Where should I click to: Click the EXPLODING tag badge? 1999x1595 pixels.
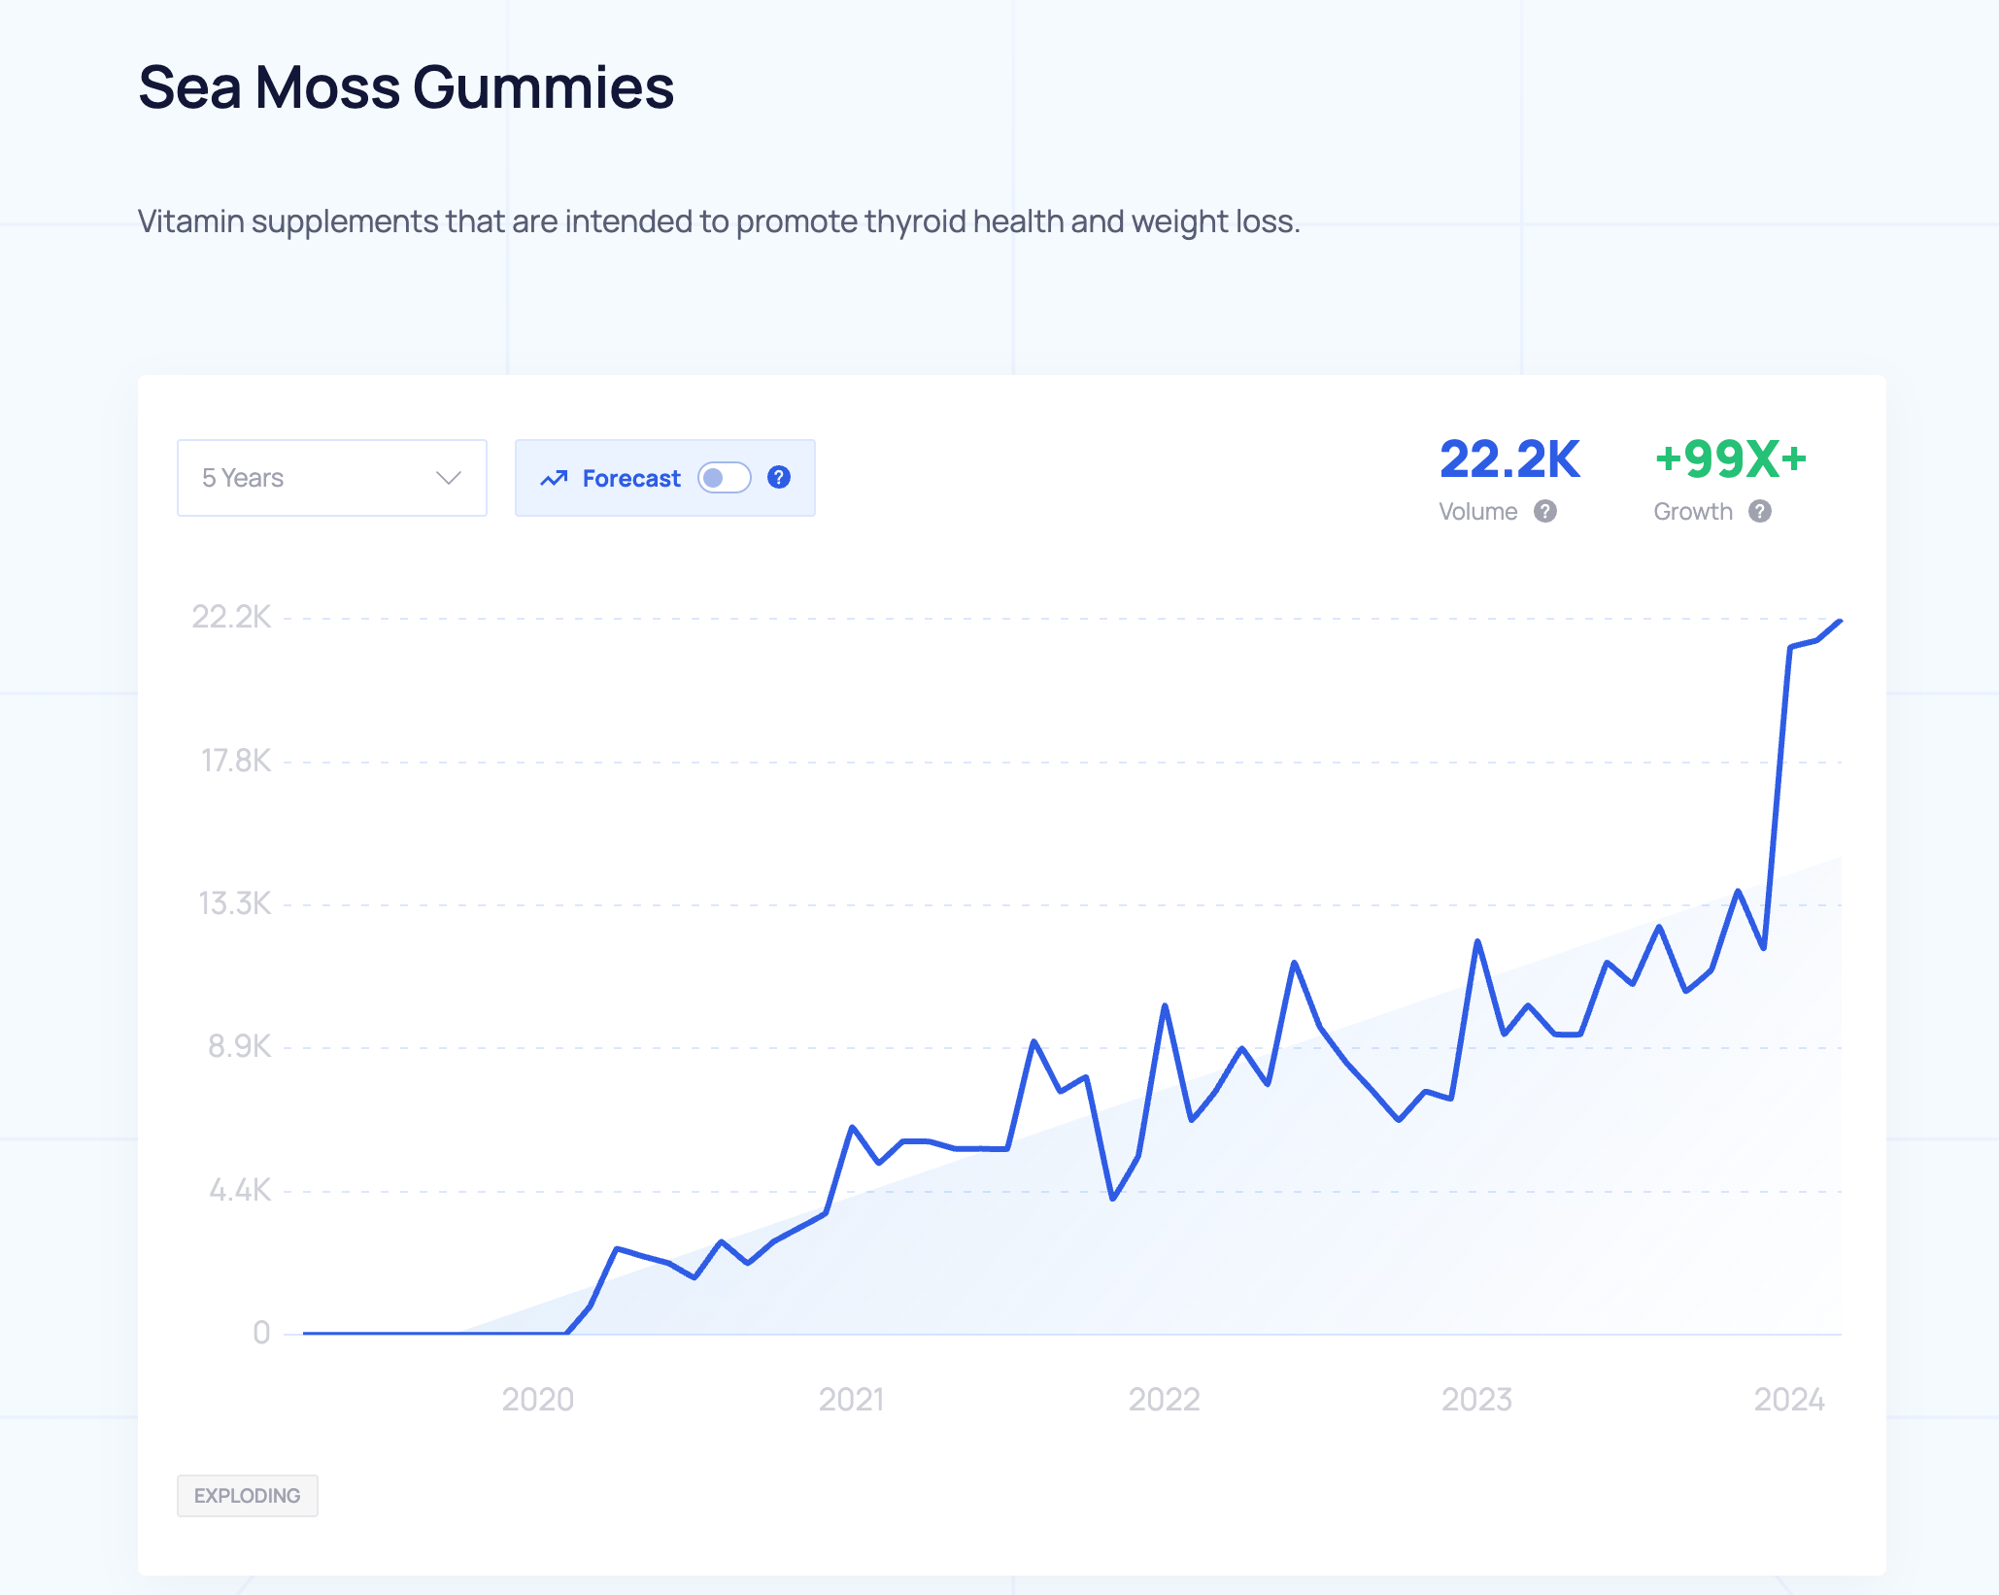pos(247,1495)
